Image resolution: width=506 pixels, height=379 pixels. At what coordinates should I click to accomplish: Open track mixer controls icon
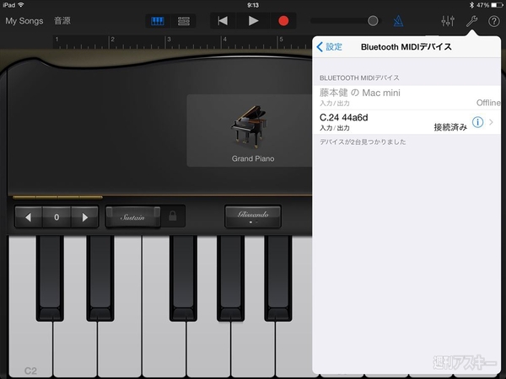pos(448,21)
